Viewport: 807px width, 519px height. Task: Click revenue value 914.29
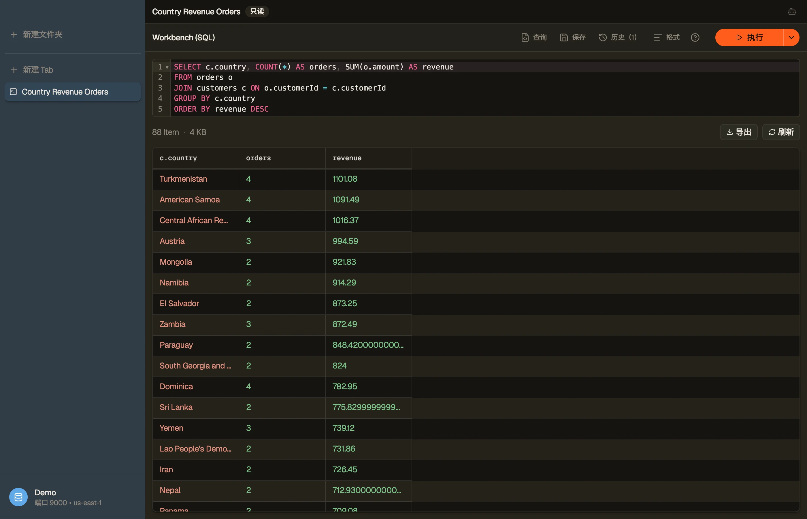coord(344,283)
